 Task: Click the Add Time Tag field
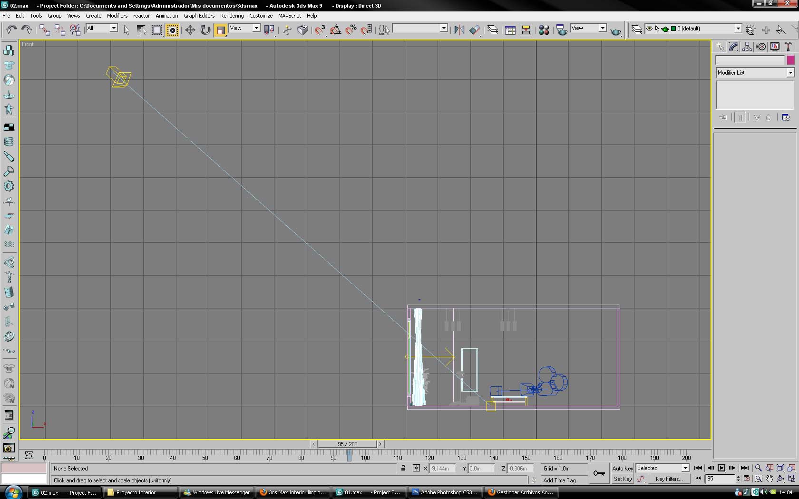click(564, 480)
